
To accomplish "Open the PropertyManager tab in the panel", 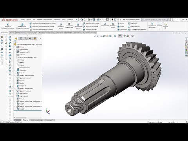I will click(21, 38).
